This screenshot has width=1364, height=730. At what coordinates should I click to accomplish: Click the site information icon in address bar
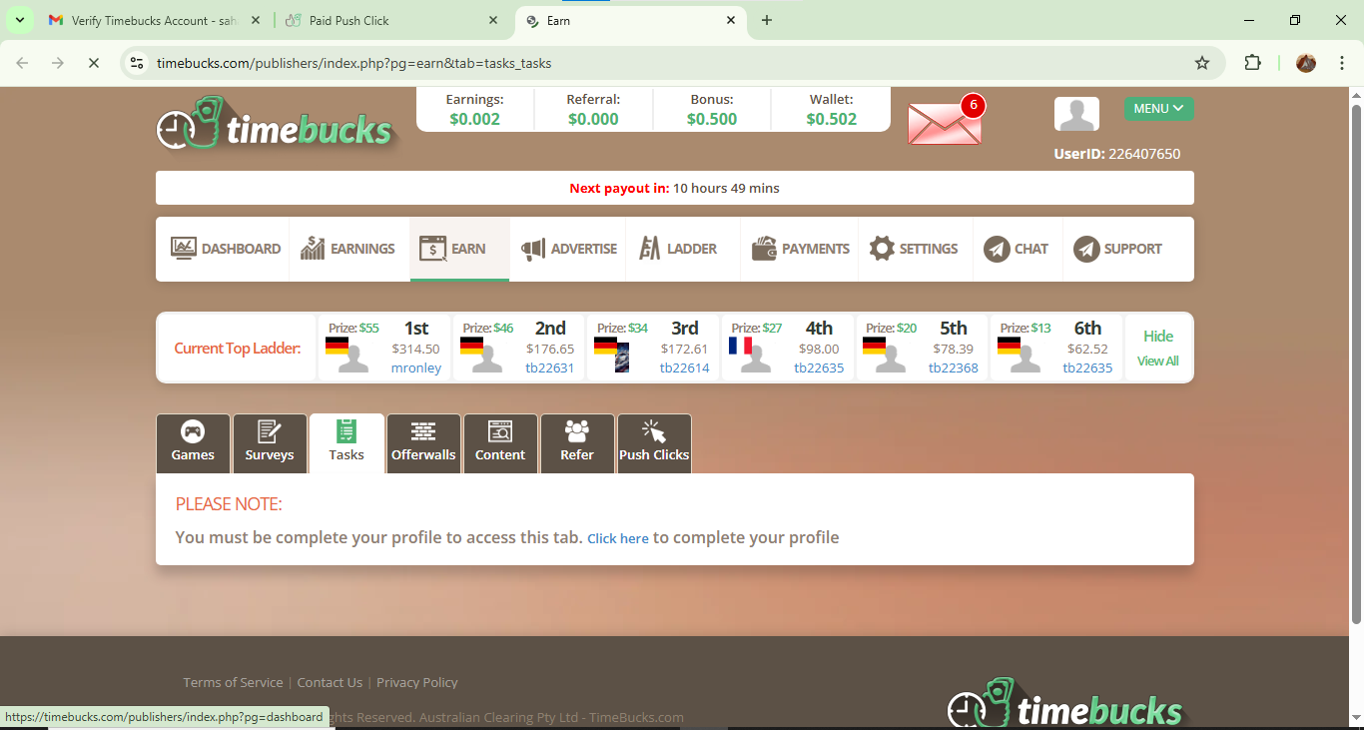[x=137, y=63]
